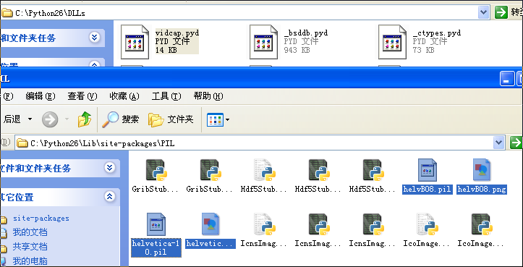Image resolution: width=523 pixels, height=267 pixels.
Task: Select the vidcap.pyd file icon in DLLs window
Action: [135, 43]
